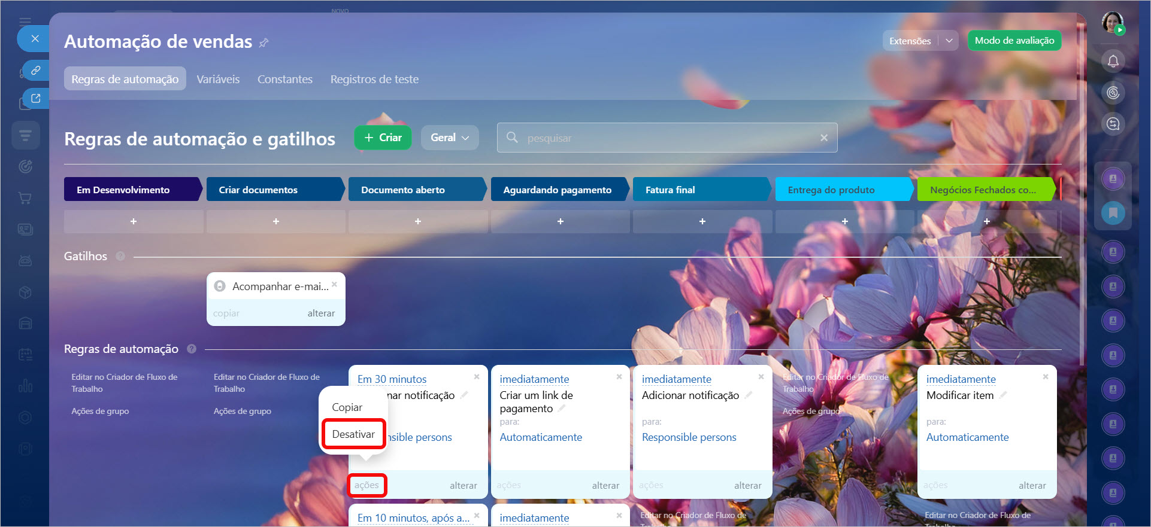Screen dimensions: 1151x527
Task: Expand the Extensões dropdown arrow
Action: (x=949, y=41)
